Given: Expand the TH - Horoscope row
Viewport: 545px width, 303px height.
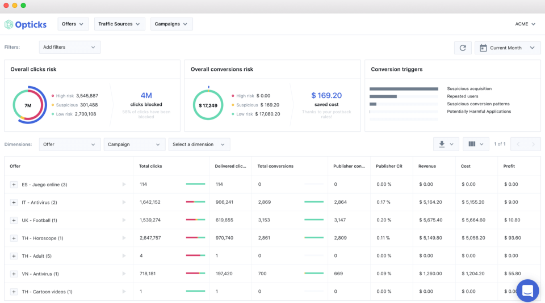Looking at the screenshot, I should click(x=14, y=238).
